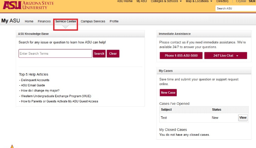Open the ASU Email Guide article
The width and height of the screenshot is (256, 148).
33,85
